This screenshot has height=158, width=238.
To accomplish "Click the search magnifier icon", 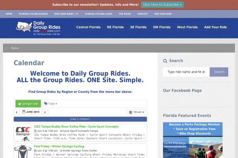I will pyautogui.click(x=165, y=61).
